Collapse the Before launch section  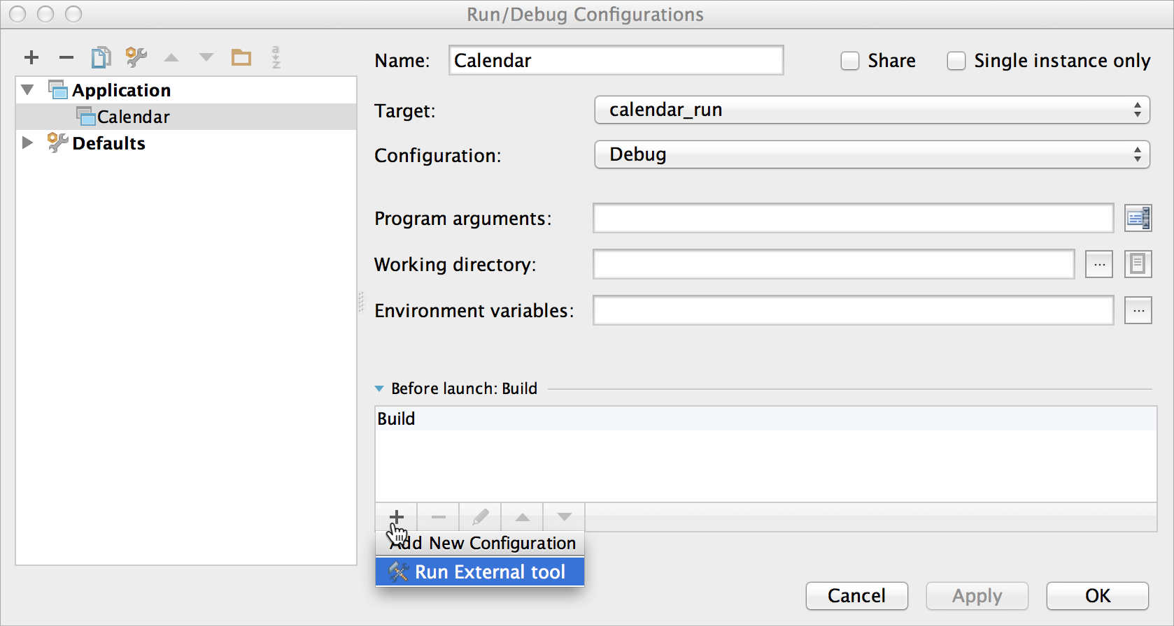coord(379,389)
